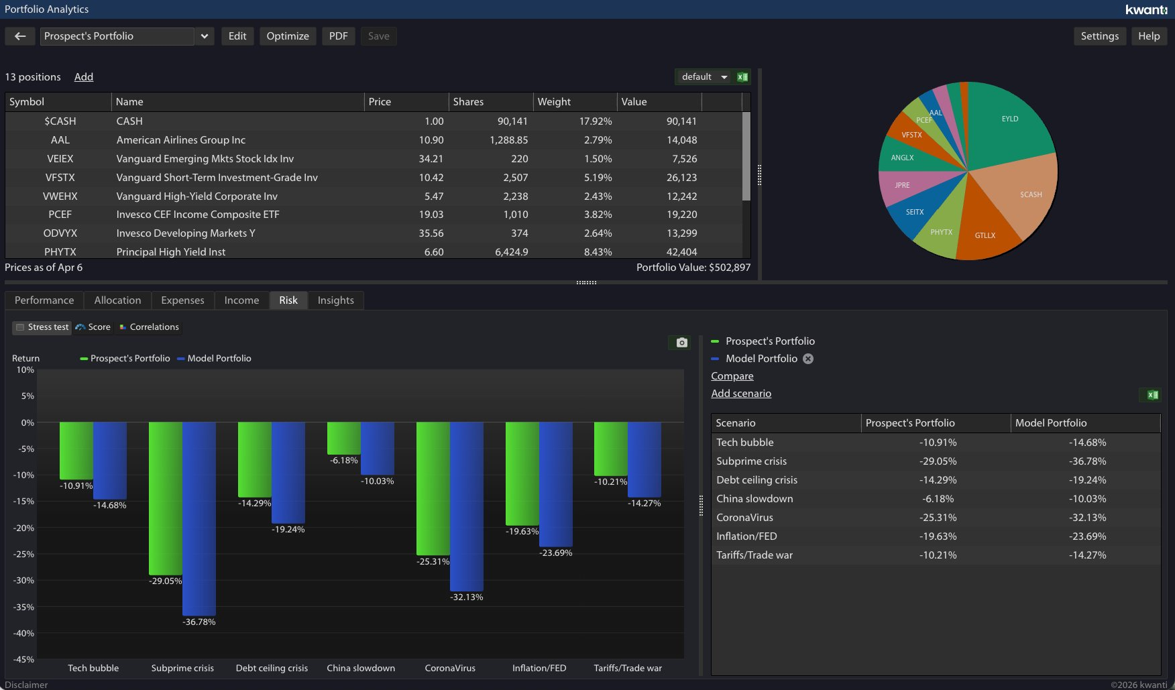Export positions table to Excel

pos(742,77)
